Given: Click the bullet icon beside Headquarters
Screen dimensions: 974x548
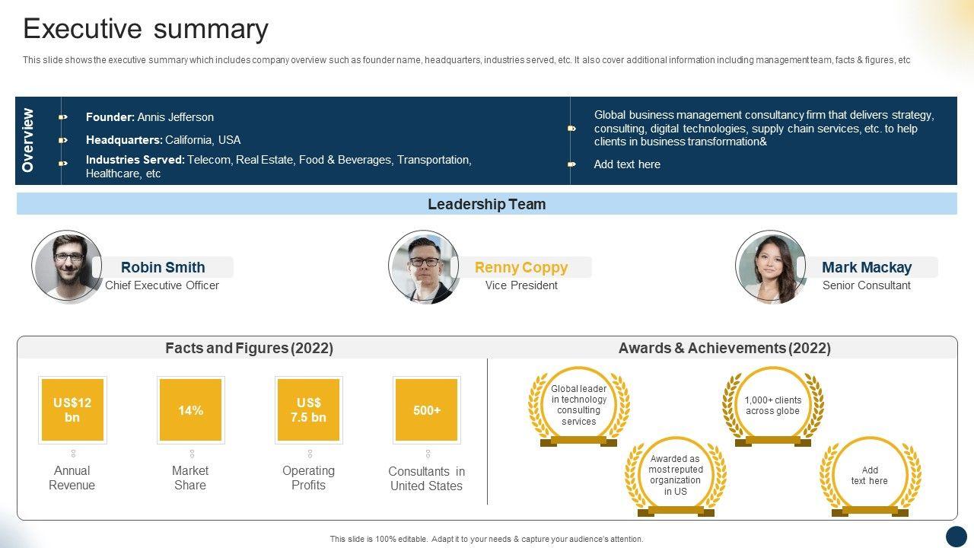Looking at the screenshot, I should click(63, 140).
